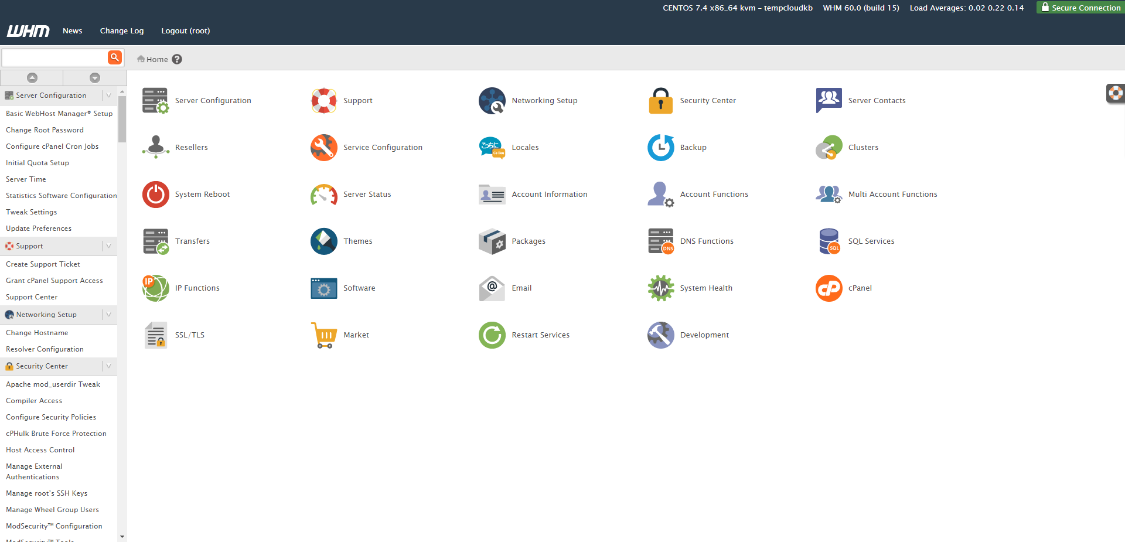
Task: Open the Security Center padlock icon
Action: coord(660,101)
